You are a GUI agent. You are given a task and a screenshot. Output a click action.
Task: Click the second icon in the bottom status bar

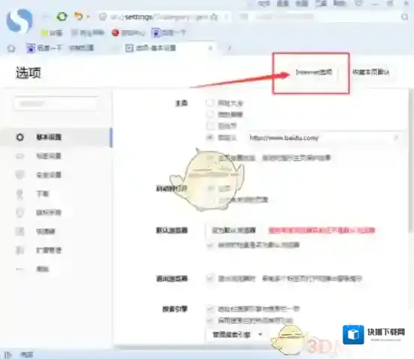tap(27, 354)
